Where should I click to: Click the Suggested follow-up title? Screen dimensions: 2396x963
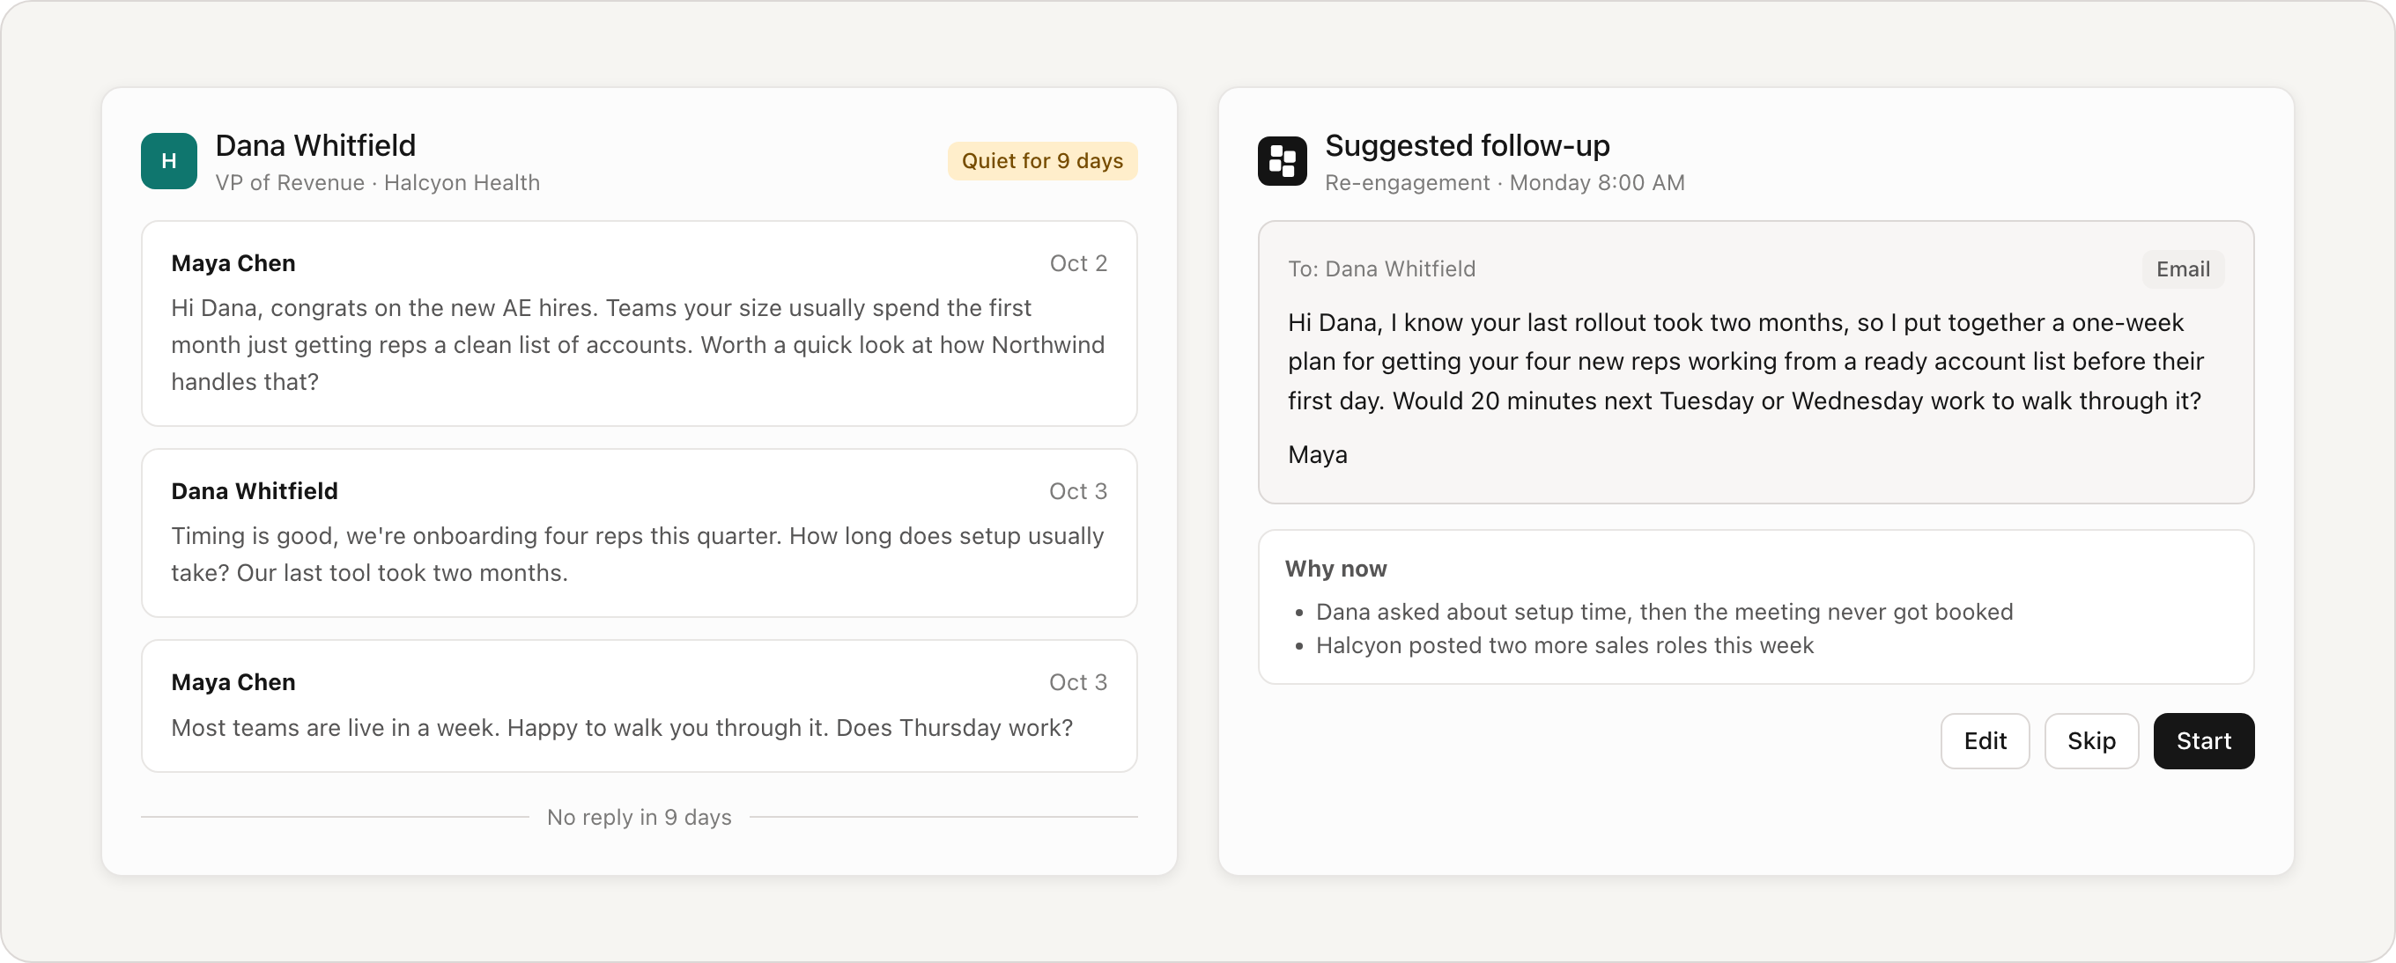[x=1467, y=146]
